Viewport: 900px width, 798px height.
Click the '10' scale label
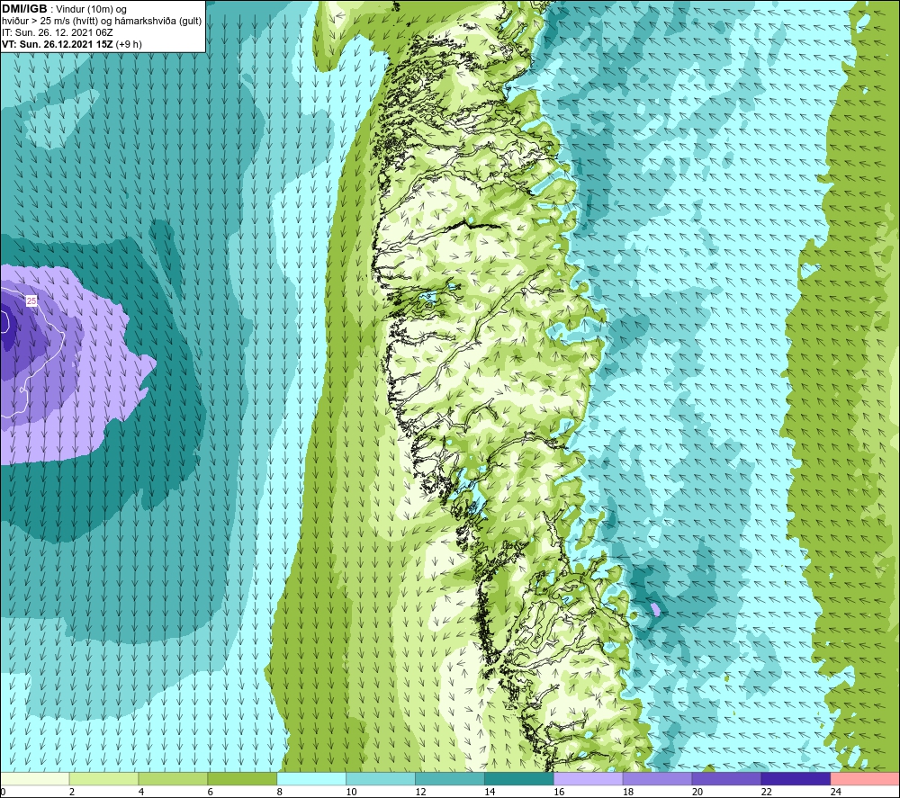click(x=351, y=792)
